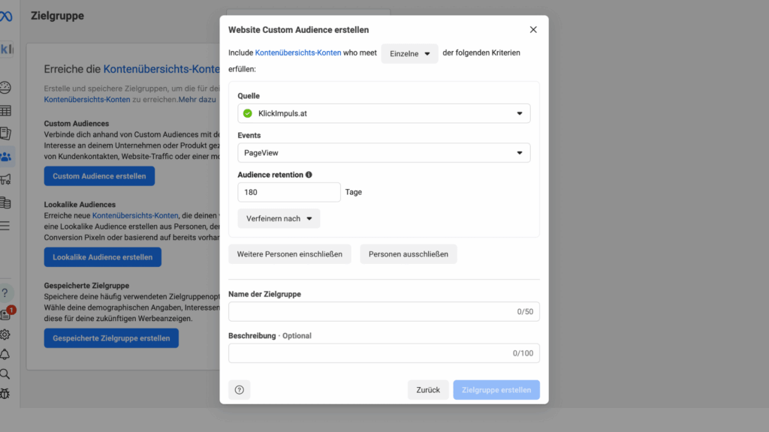Focus the Name der Zielgruppe field

click(372, 311)
